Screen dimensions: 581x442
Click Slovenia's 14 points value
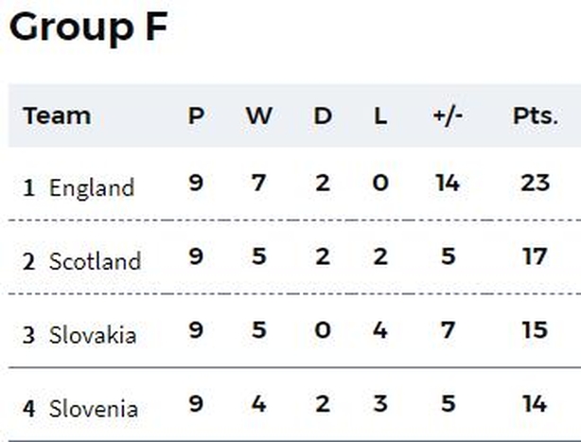click(x=535, y=403)
